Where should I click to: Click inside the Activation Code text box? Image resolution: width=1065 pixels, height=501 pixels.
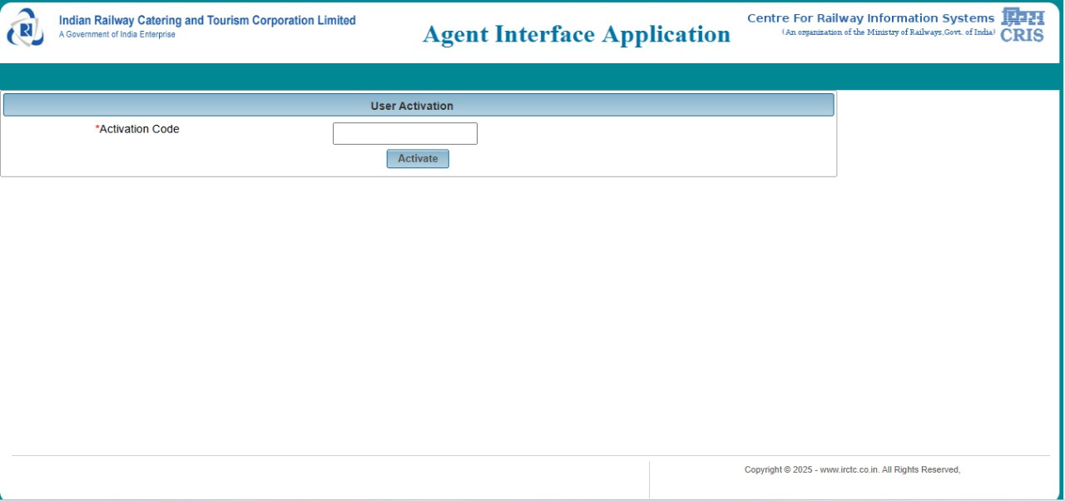click(x=404, y=133)
